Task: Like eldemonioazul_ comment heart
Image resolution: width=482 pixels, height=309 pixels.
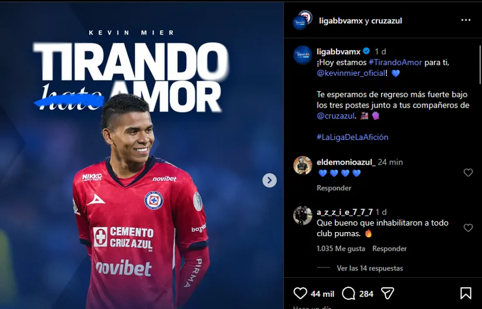Action: 468,173
